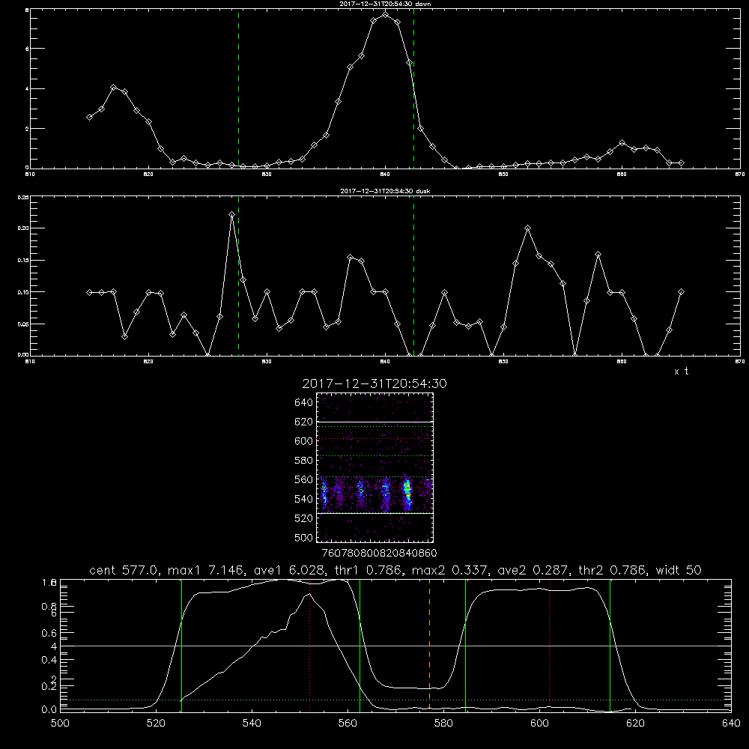Click the leftmost bright streak in the spectrogram
Viewport: 749px width, 749px height.
point(324,494)
